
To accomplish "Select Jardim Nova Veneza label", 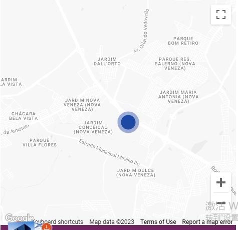I will pyautogui.click(x=82, y=105).
